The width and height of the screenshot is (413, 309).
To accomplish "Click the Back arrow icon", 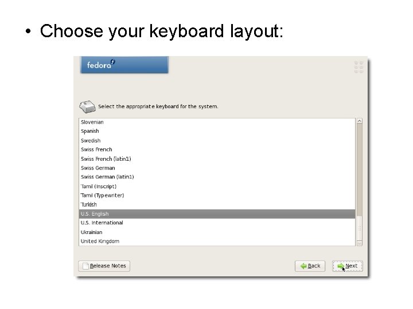I will pos(302,266).
